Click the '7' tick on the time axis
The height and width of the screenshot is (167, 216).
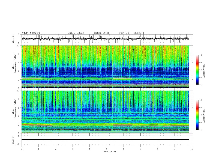coord(141,149)
